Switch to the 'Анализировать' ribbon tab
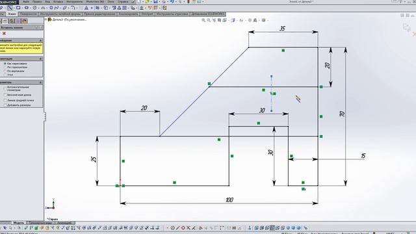This screenshot has width=416, height=234. coord(128,14)
